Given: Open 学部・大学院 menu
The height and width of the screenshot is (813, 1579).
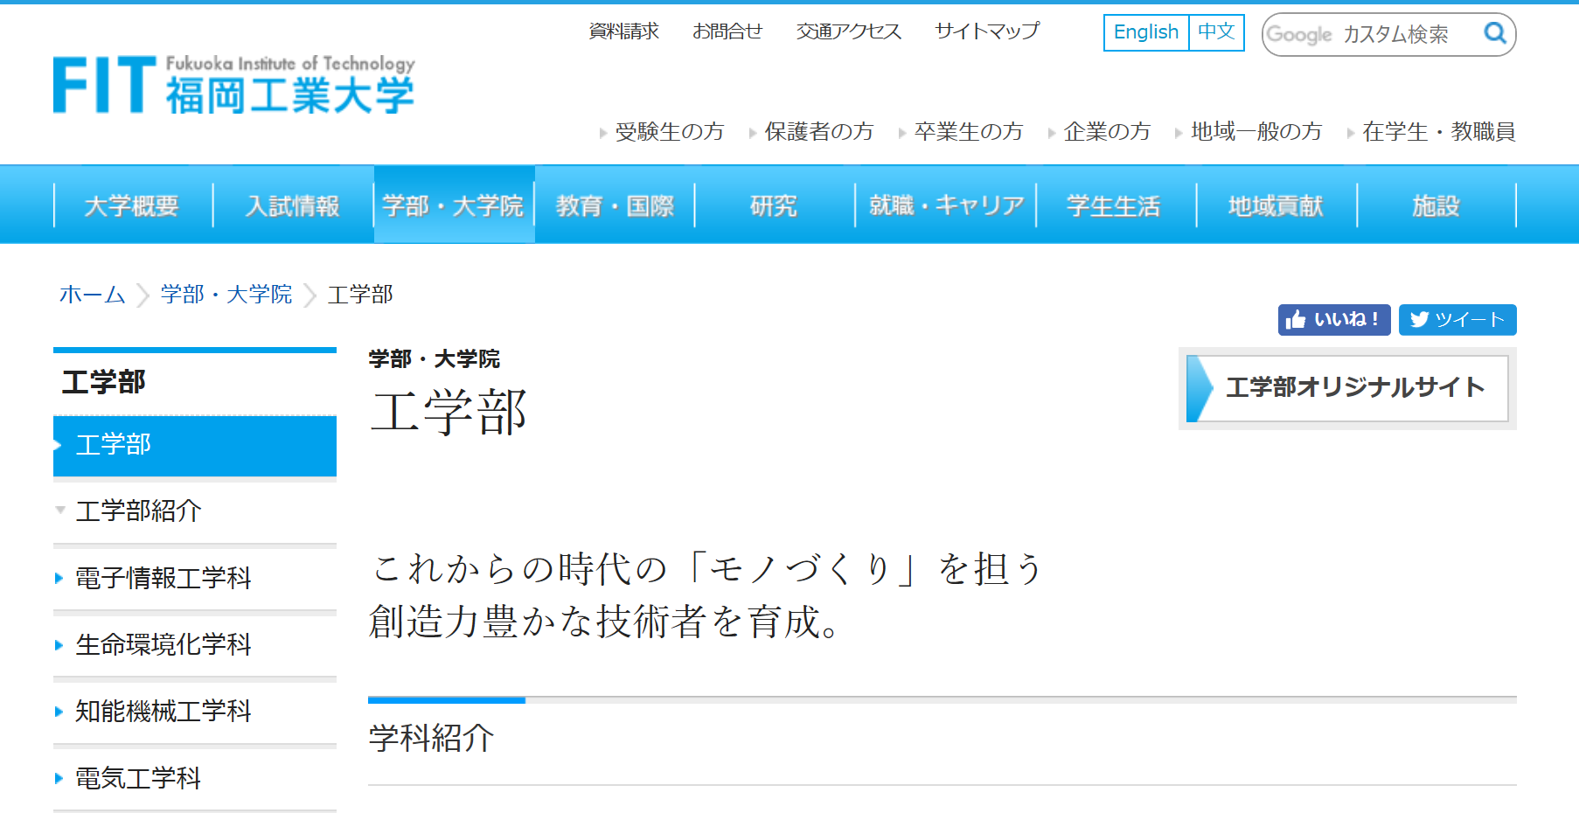Looking at the screenshot, I should (x=454, y=205).
